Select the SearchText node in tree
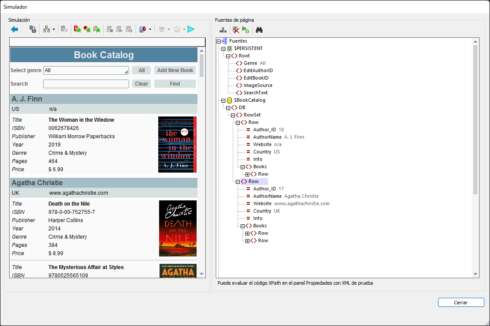 point(255,93)
